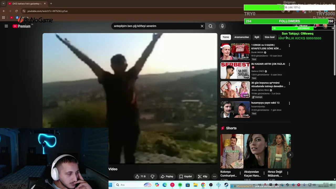Open the YouTube bookmark icon
This screenshot has height=189, width=336.
click(x=12, y=18)
